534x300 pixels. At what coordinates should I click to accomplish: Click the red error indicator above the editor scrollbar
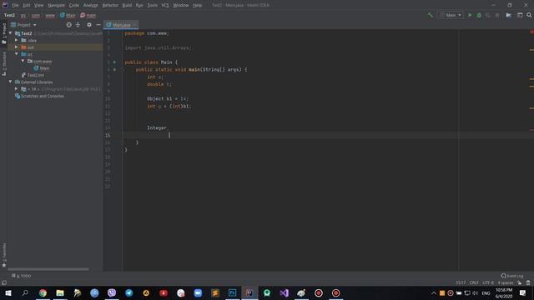click(x=531, y=32)
